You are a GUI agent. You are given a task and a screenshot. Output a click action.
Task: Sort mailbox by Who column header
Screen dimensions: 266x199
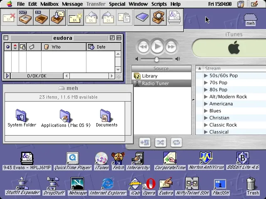click(64, 47)
